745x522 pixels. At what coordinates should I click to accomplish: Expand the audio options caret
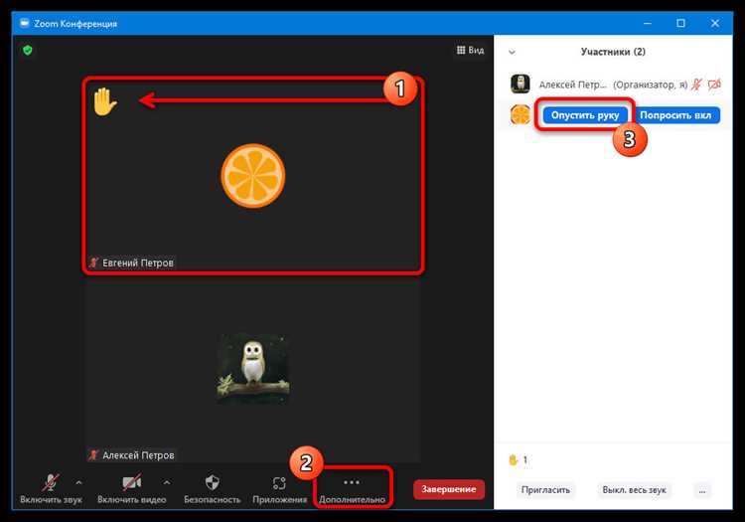(x=78, y=482)
